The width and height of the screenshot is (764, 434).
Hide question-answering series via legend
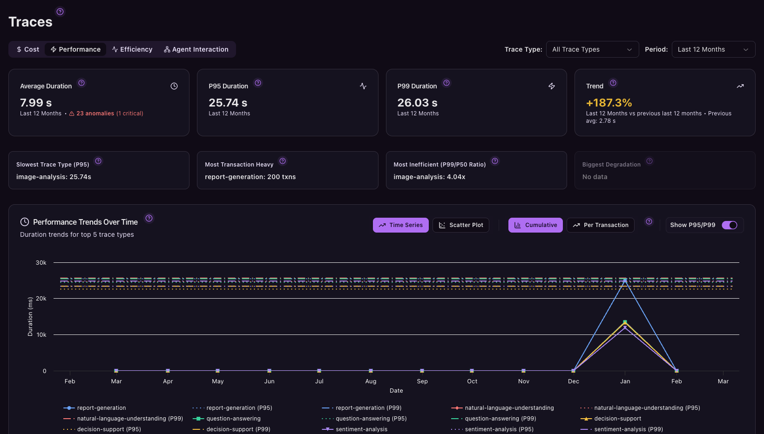[x=233, y=419]
